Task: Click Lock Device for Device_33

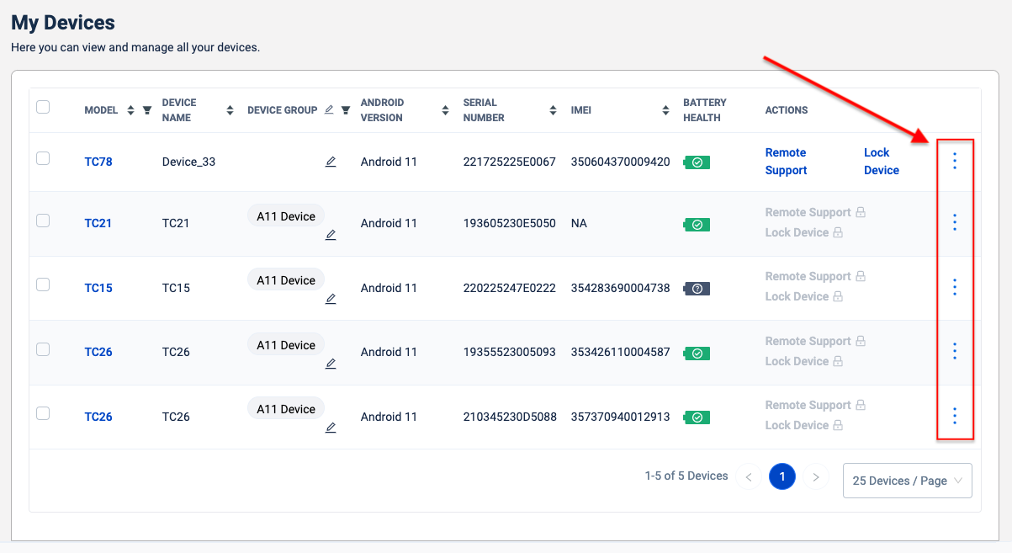Action: point(881,162)
